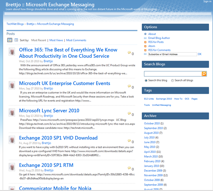Open January 2010 archive
This screenshot has height=191, width=213.
pos(151,166)
